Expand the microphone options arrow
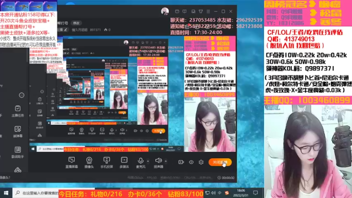The height and width of the screenshot is (198, 352). (148, 161)
